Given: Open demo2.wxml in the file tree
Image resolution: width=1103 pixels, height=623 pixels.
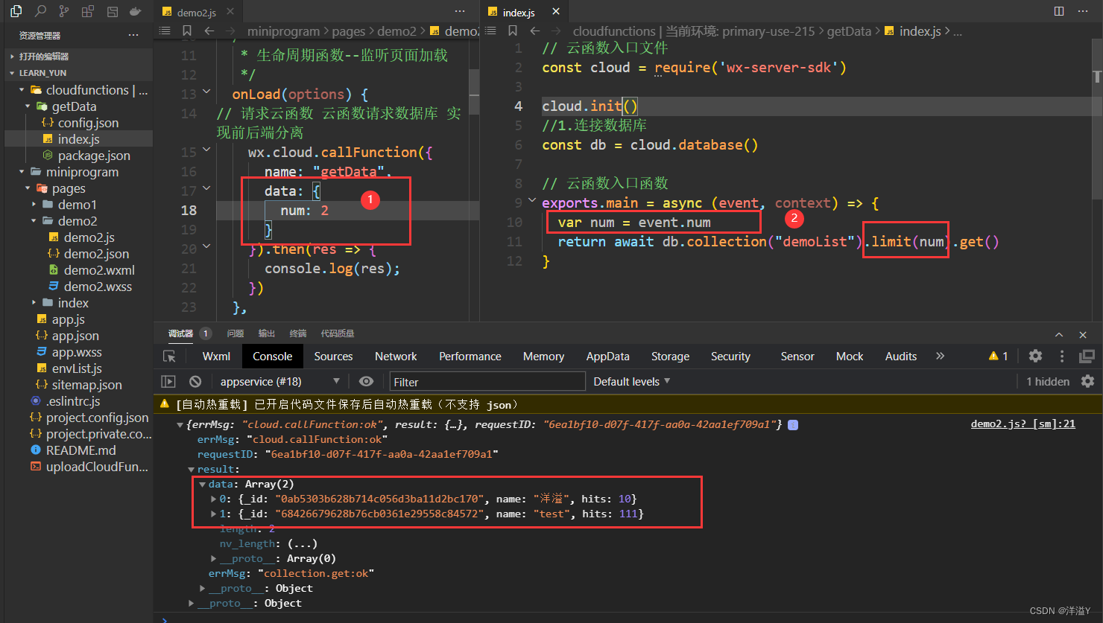Looking at the screenshot, I should coord(99,270).
